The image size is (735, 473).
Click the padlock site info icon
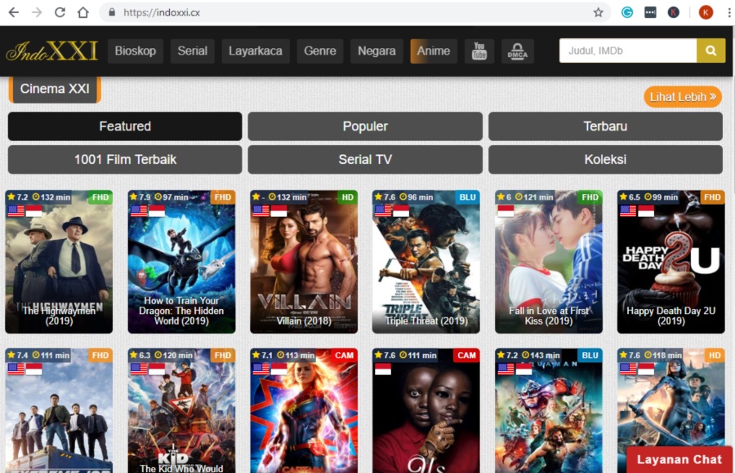[112, 13]
